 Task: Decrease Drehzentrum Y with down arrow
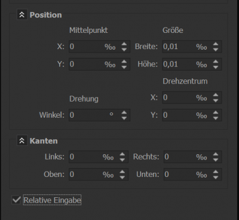pyautogui.click(x=216, y=118)
